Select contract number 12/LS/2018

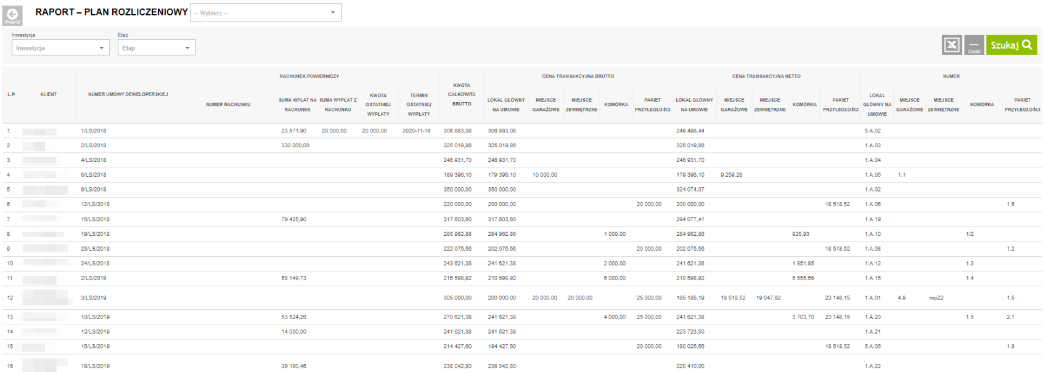coord(95,204)
